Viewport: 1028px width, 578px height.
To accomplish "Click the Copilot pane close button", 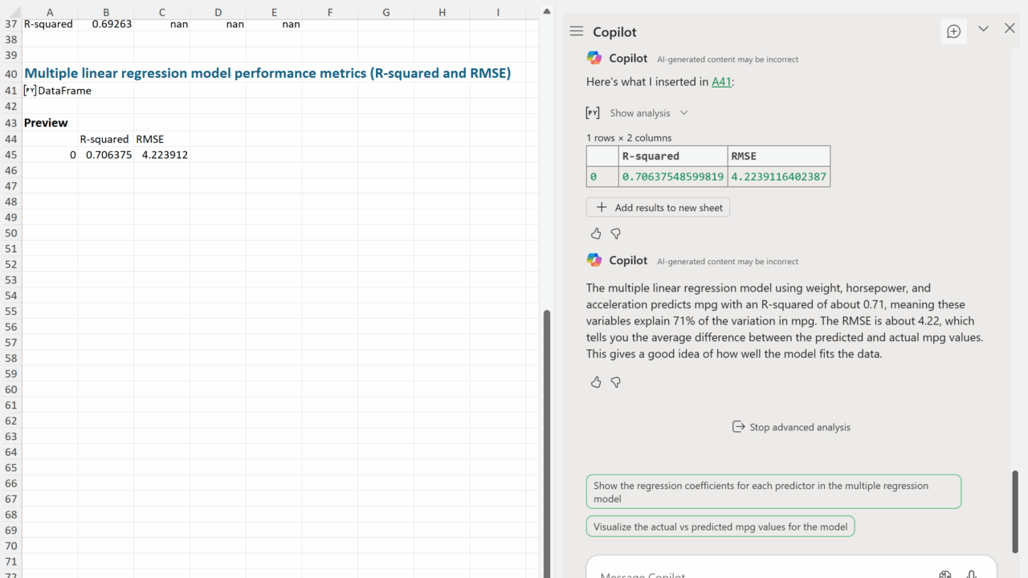I will pyautogui.click(x=1010, y=29).
